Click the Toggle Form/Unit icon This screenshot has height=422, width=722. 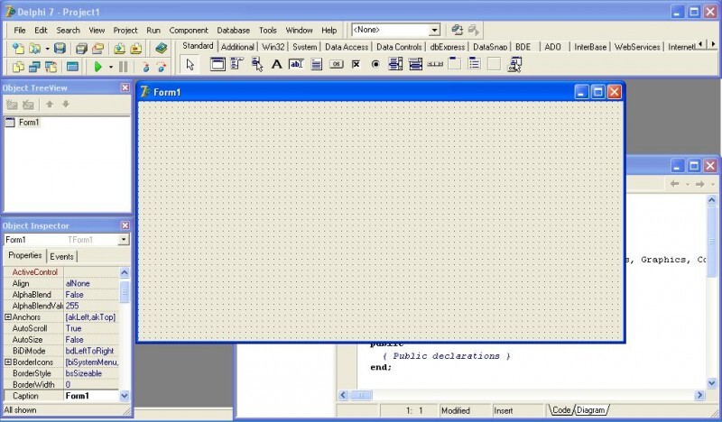click(x=51, y=68)
